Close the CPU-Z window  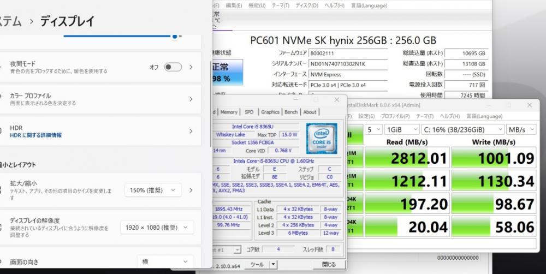pyautogui.click(x=337, y=100)
